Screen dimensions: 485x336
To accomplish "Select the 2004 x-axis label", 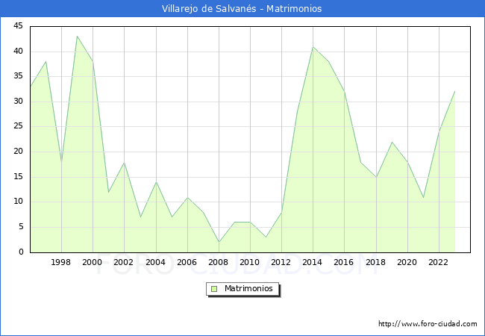I will tap(155, 263).
